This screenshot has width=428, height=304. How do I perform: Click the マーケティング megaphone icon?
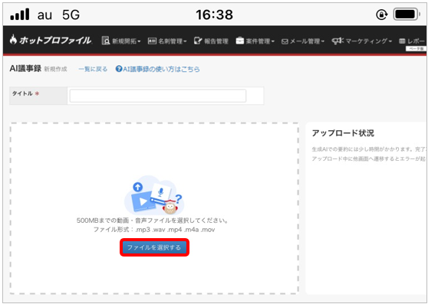338,41
